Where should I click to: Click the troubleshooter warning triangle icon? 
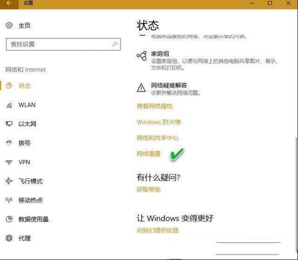point(141,88)
